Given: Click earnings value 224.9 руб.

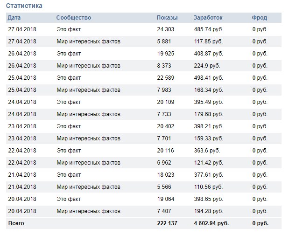Looking at the screenshot, I should [x=207, y=66].
